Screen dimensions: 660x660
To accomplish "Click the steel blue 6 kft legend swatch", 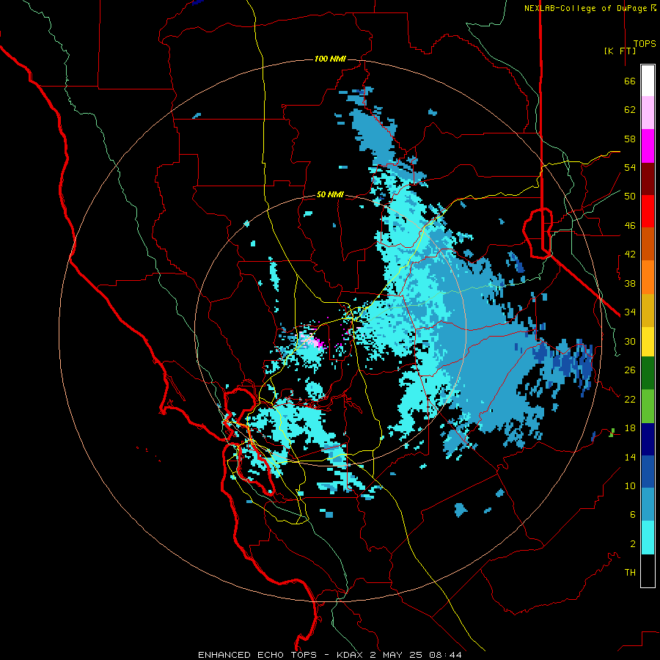I will pyautogui.click(x=648, y=505).
